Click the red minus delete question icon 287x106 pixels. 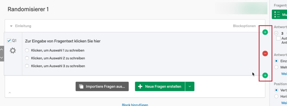265,54
